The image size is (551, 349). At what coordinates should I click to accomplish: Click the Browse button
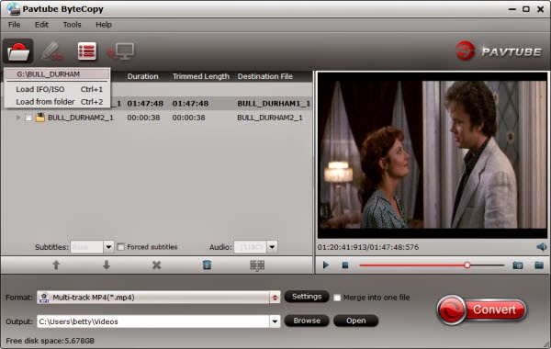(307, 321)
